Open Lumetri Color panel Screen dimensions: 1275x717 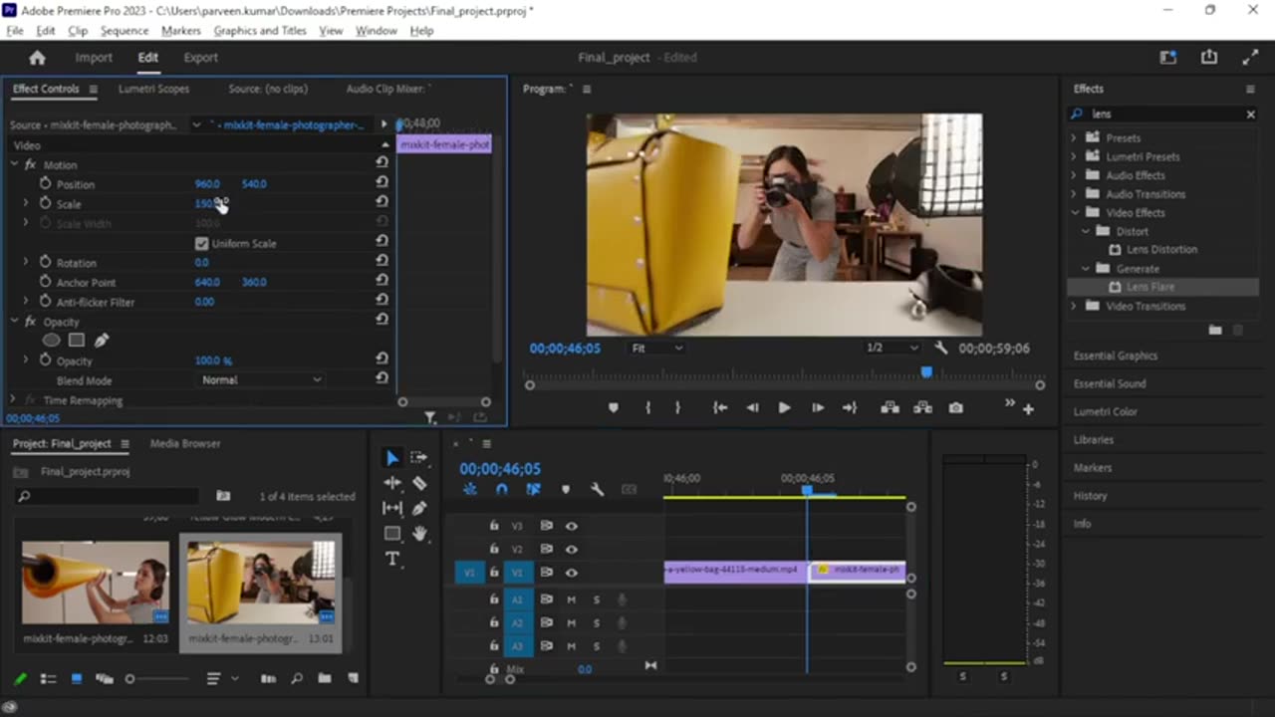click(1105, 411)
